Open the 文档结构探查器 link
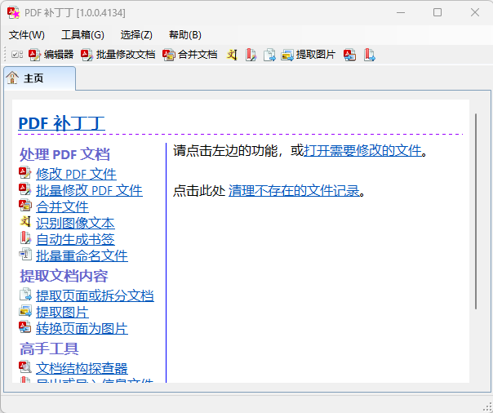This screenshot has width=493, height=413. [x=82, y=368]
